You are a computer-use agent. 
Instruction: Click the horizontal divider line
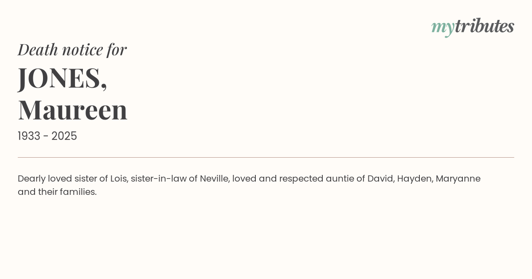point(266,157)
